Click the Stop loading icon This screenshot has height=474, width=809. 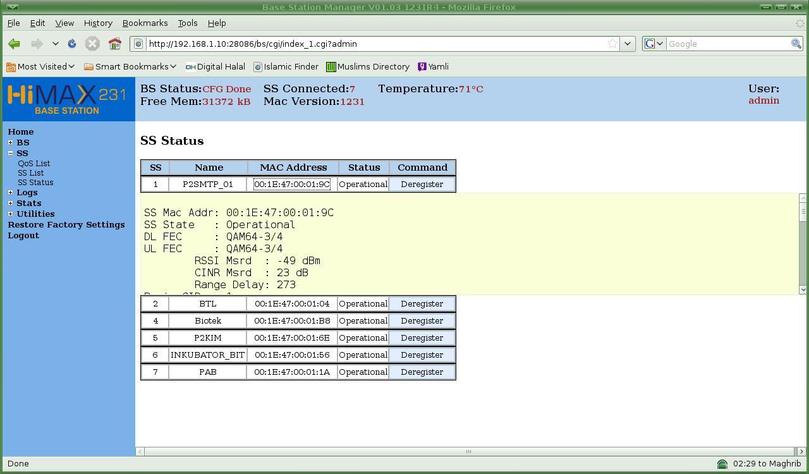(x=92, y=44)
